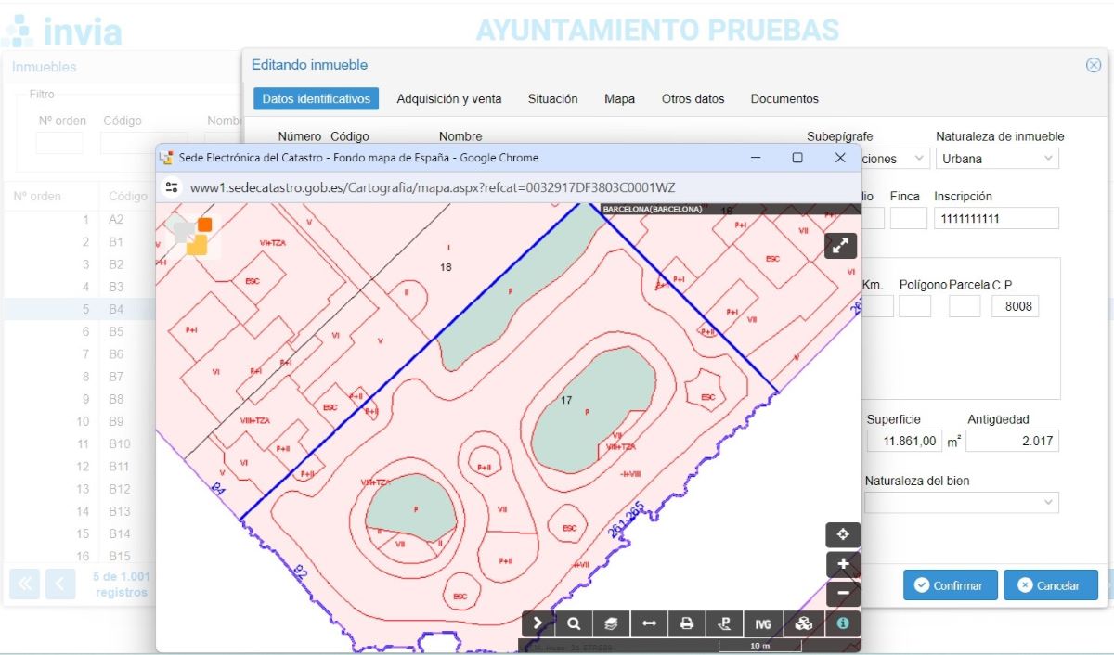The image size is (1114, 655).
Task: Click the IVG toolbar button
Action: pyautogui.click(x=763, y=623)
